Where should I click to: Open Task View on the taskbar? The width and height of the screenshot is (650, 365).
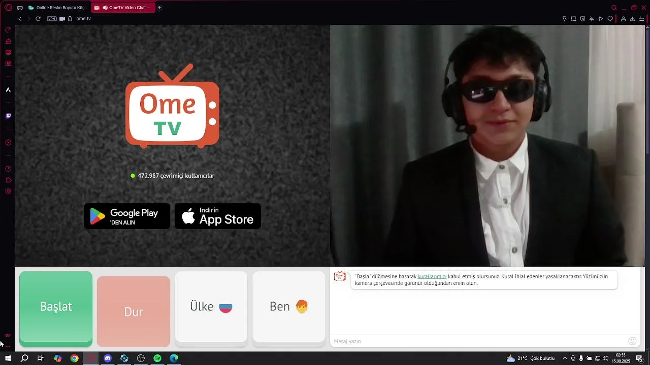pyautogui.click(x=41, y=358)
